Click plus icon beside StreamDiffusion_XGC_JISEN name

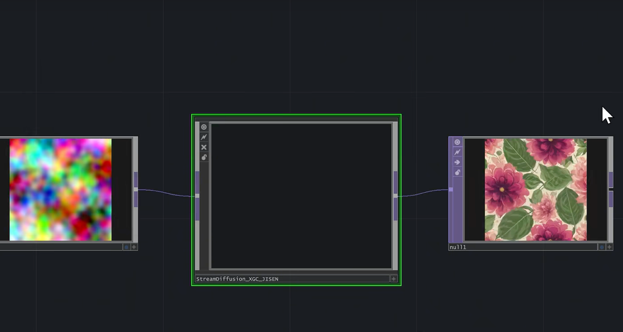click(x=393, y=279)
